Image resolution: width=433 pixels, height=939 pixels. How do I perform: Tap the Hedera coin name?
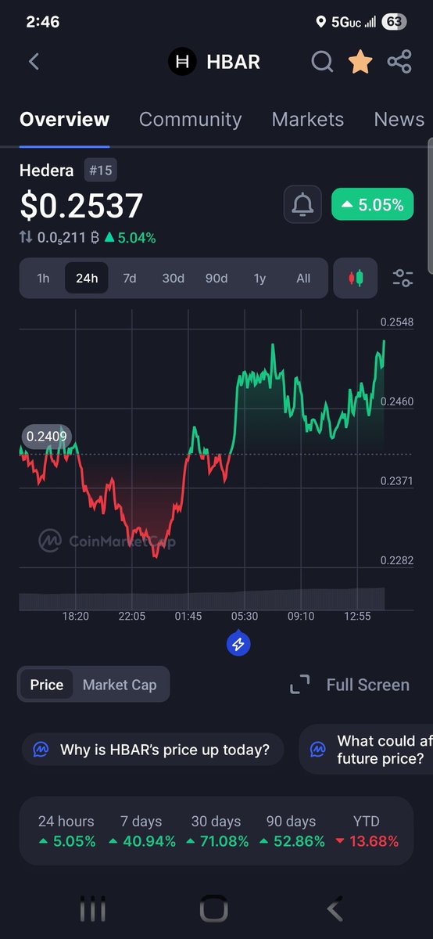(47, 171)
